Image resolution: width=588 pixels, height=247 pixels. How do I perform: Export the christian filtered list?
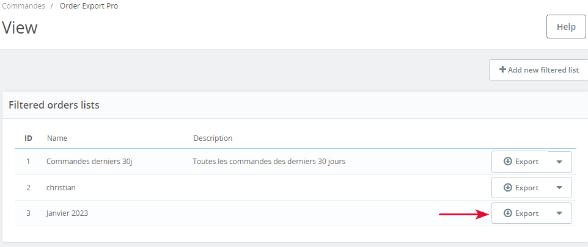(521, 187)
